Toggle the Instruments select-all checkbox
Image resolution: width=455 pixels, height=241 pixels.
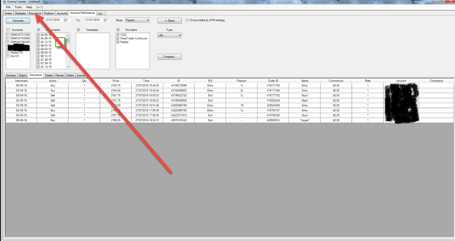click(x=38, y=30)
